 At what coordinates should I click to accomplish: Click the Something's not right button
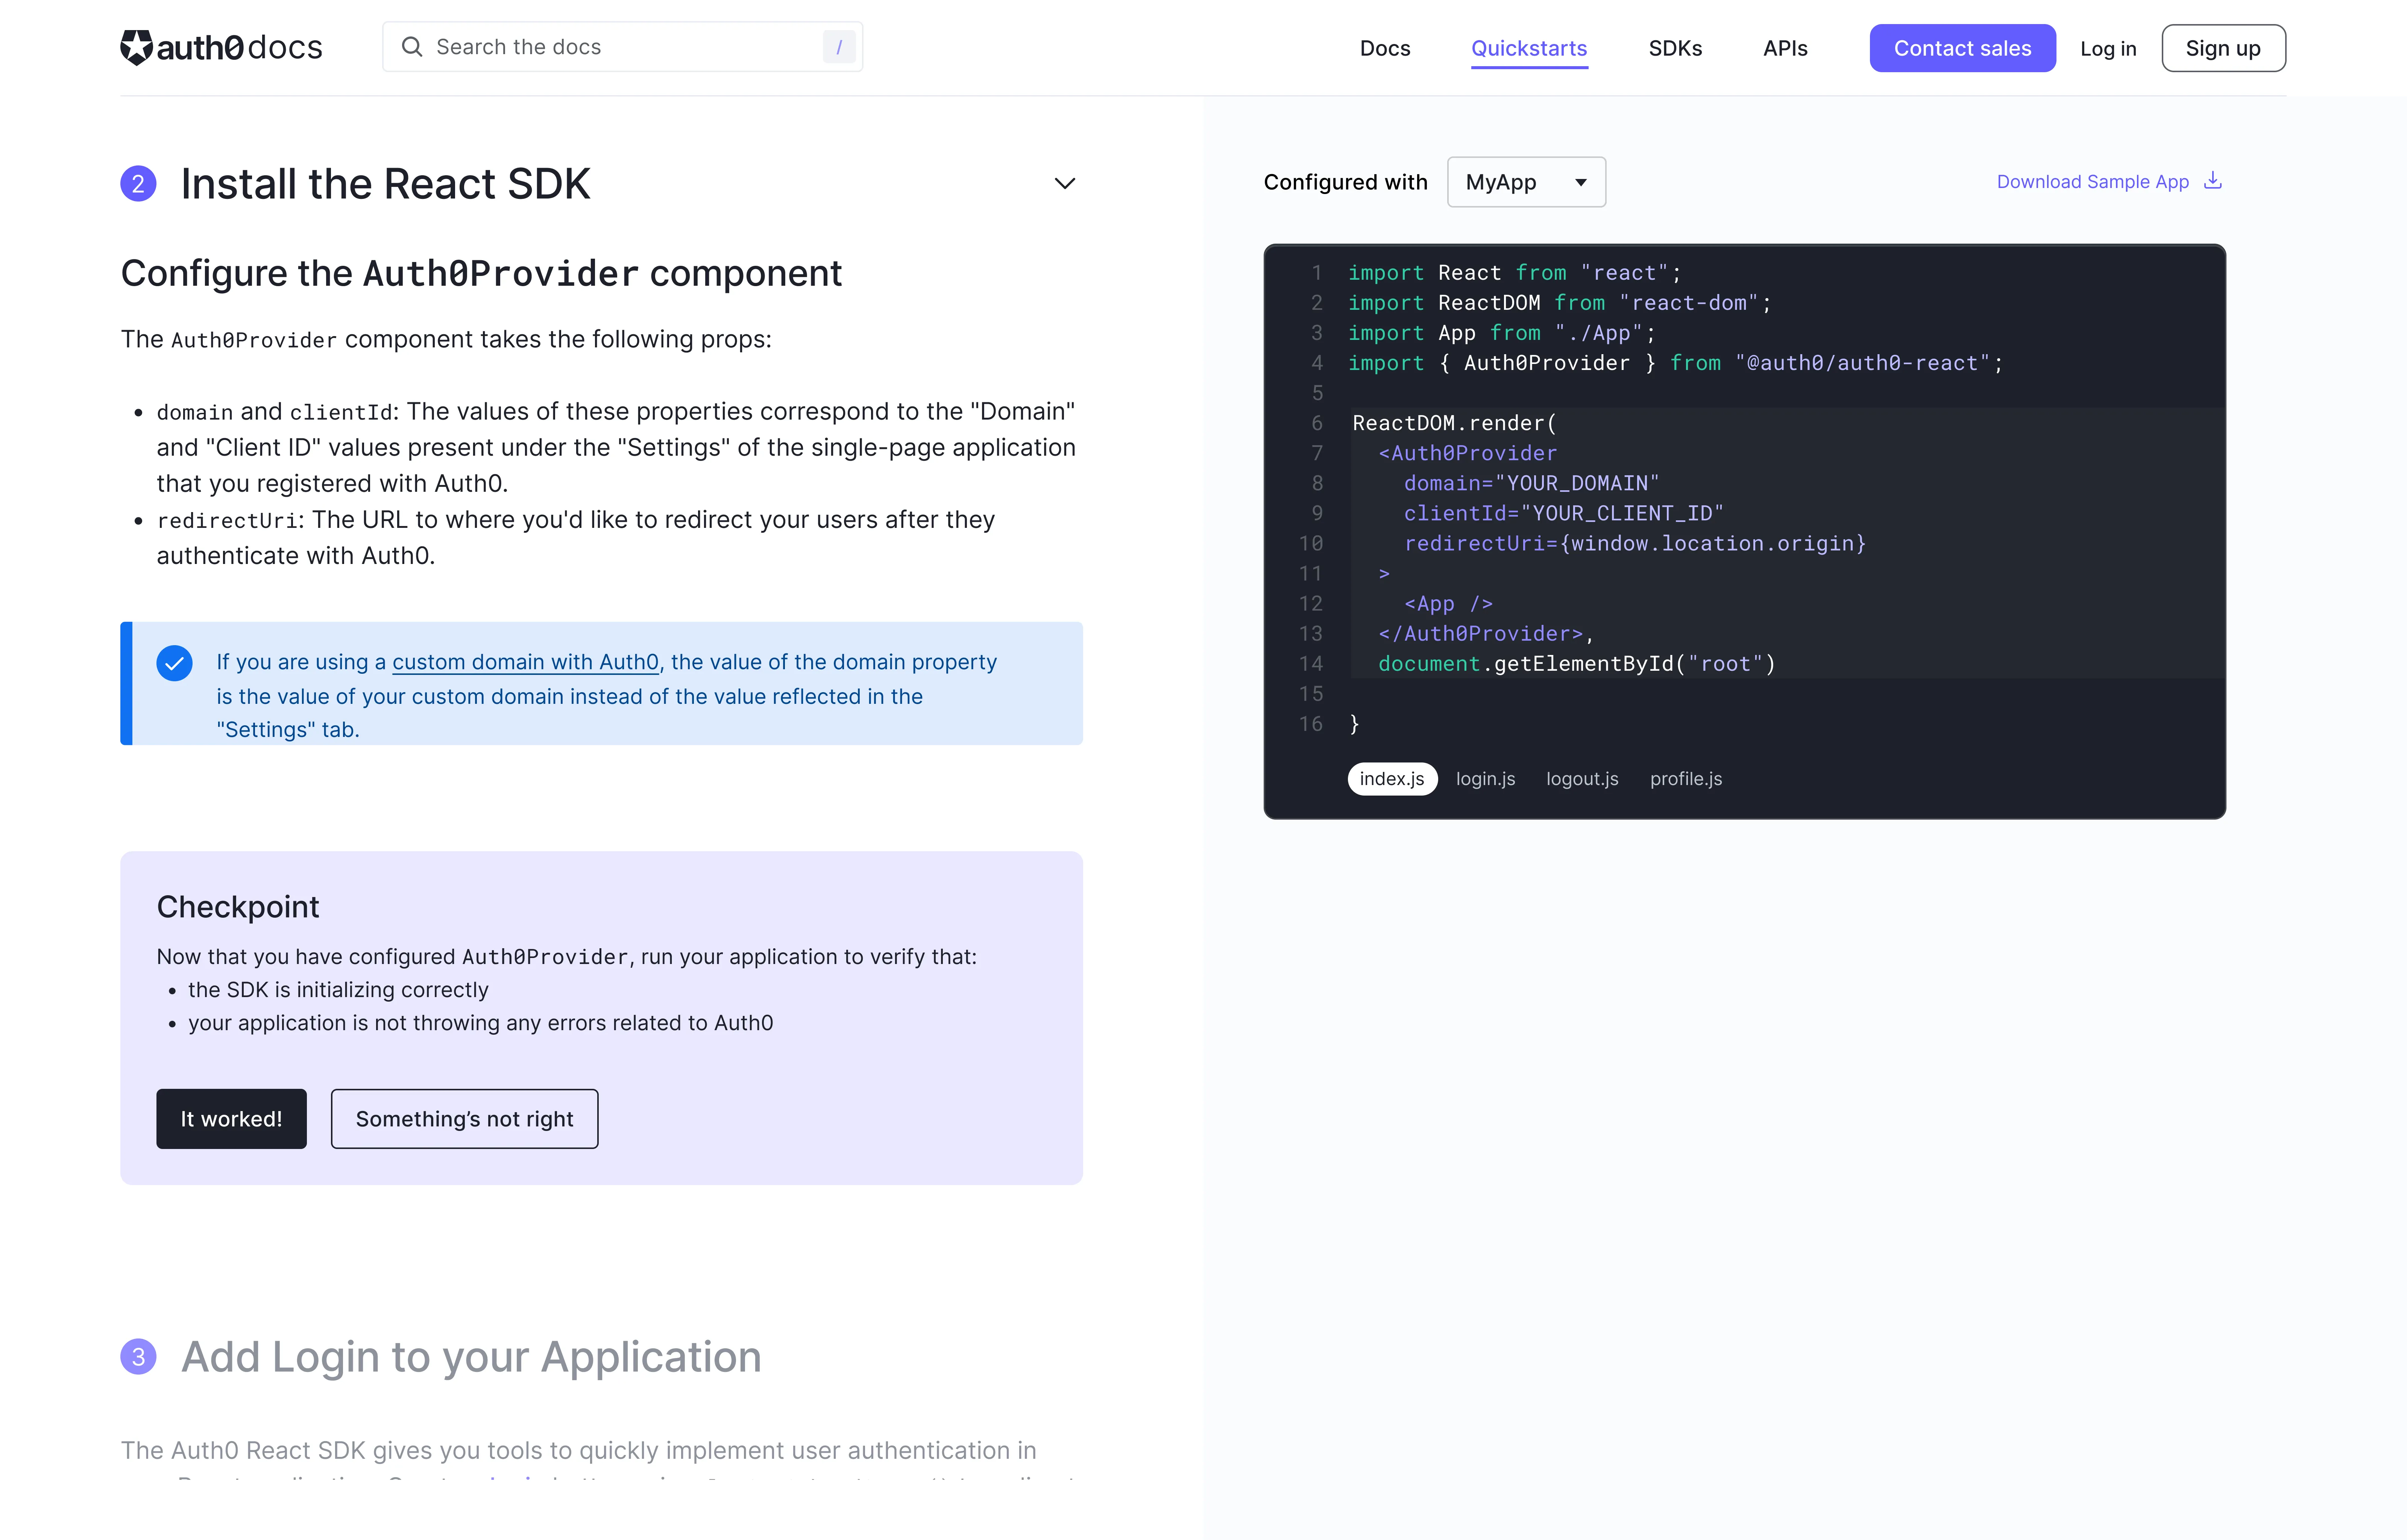[x=464, y=1119]
